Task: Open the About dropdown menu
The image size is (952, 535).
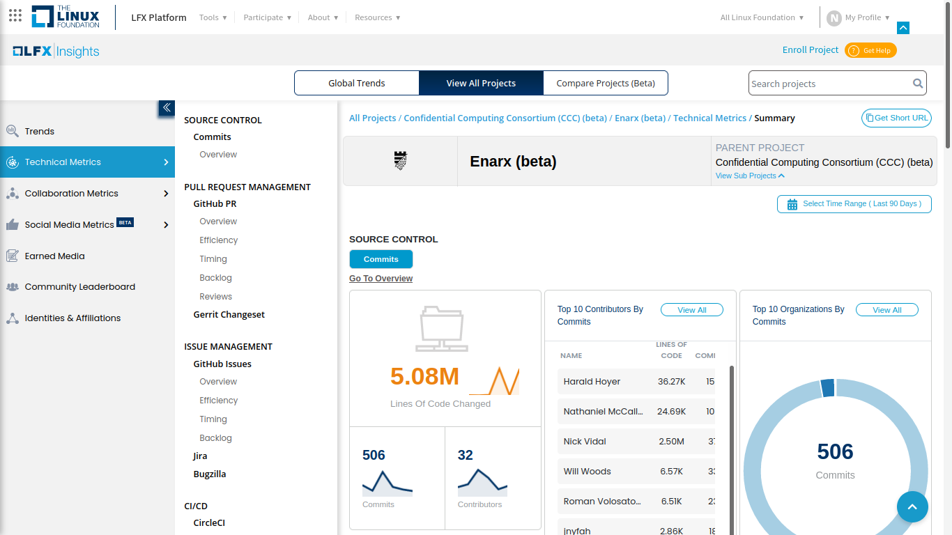Action: [323, 17]
